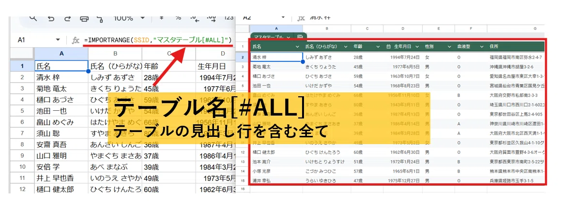This screenshot has width=562, height=221.
Task: Open 氏名 column dropdown in master table
Action: pos(297,46)
